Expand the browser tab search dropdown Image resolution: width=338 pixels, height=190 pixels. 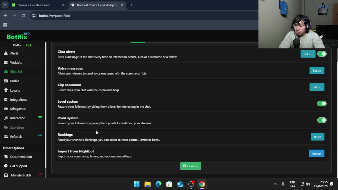[x=5, y=5]
